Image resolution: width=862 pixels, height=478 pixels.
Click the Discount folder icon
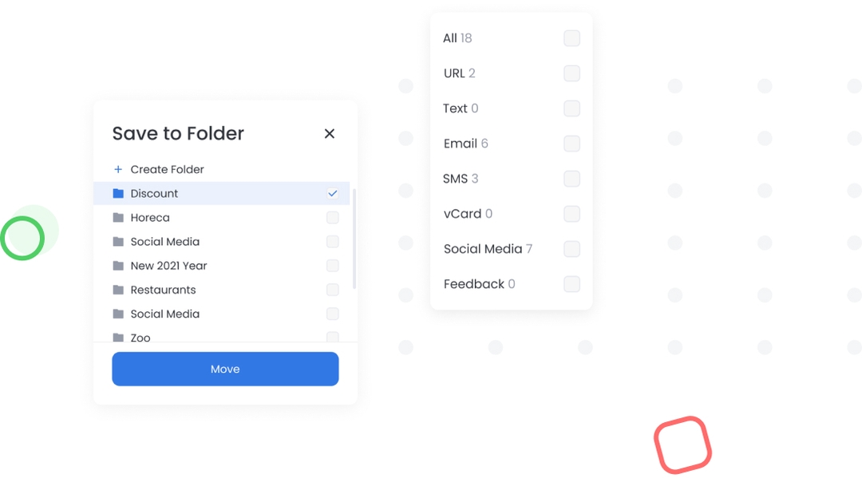coord(118,193)
